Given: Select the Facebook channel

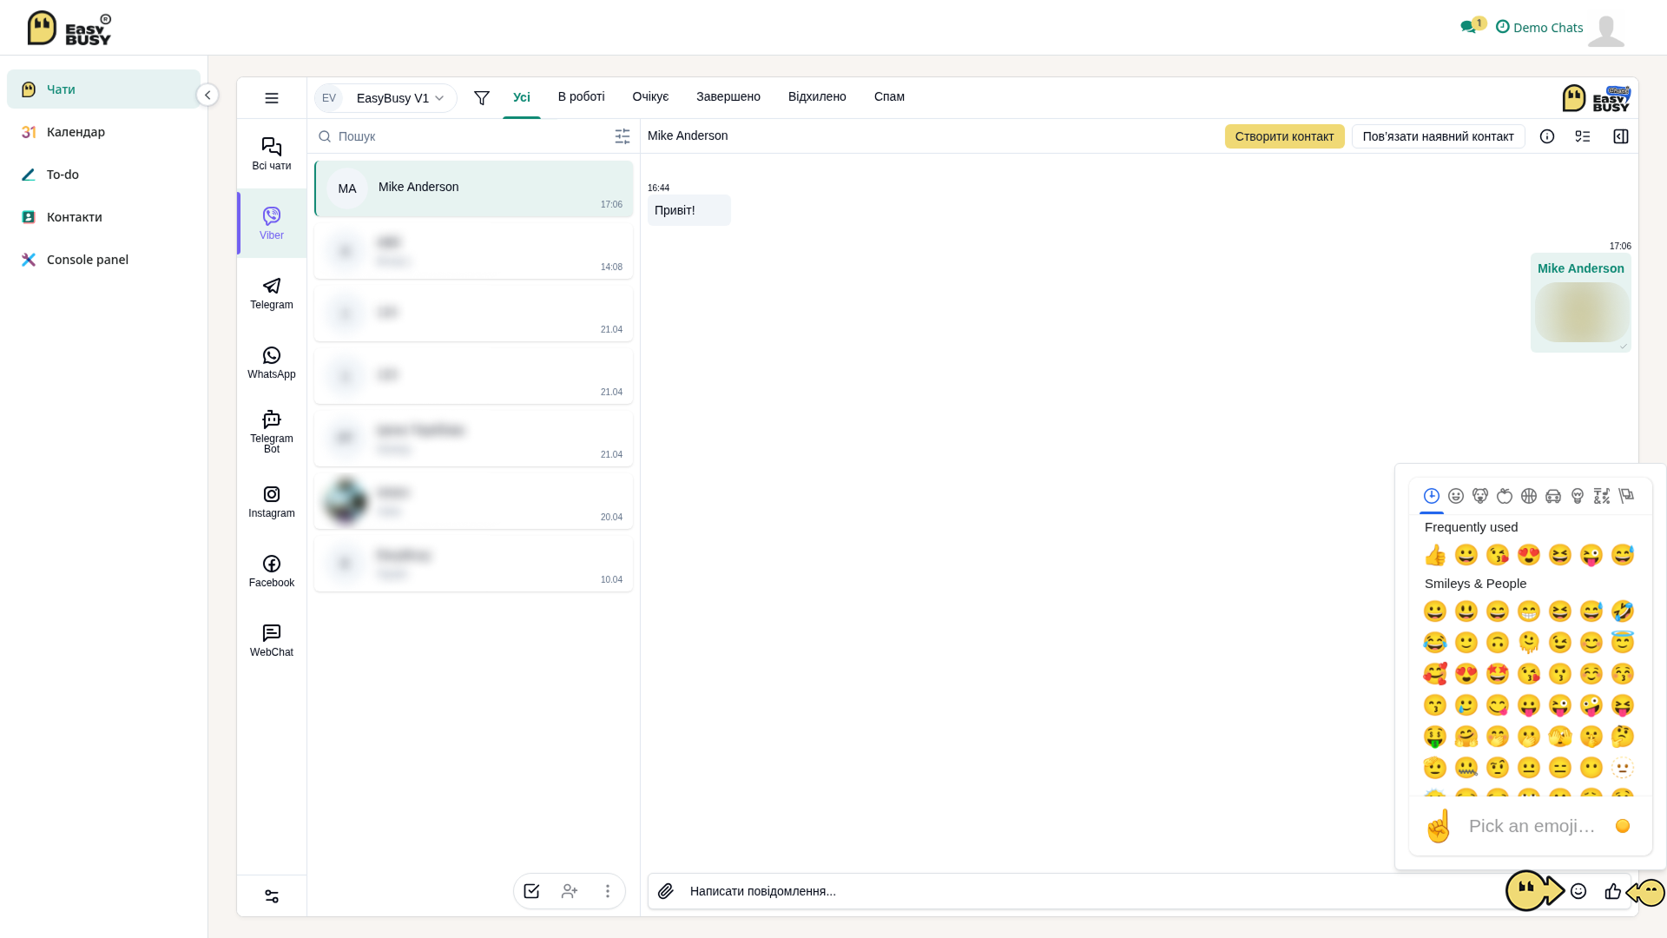Looking at the screenshot, I should click(272, 571).
